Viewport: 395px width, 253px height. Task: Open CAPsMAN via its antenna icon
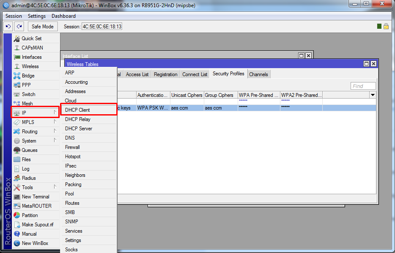(x=17, y=48)
